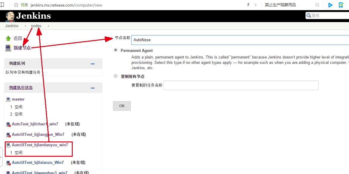Focus the 节点名称 input field
The image size is (349, 174).
pos(240,40)
